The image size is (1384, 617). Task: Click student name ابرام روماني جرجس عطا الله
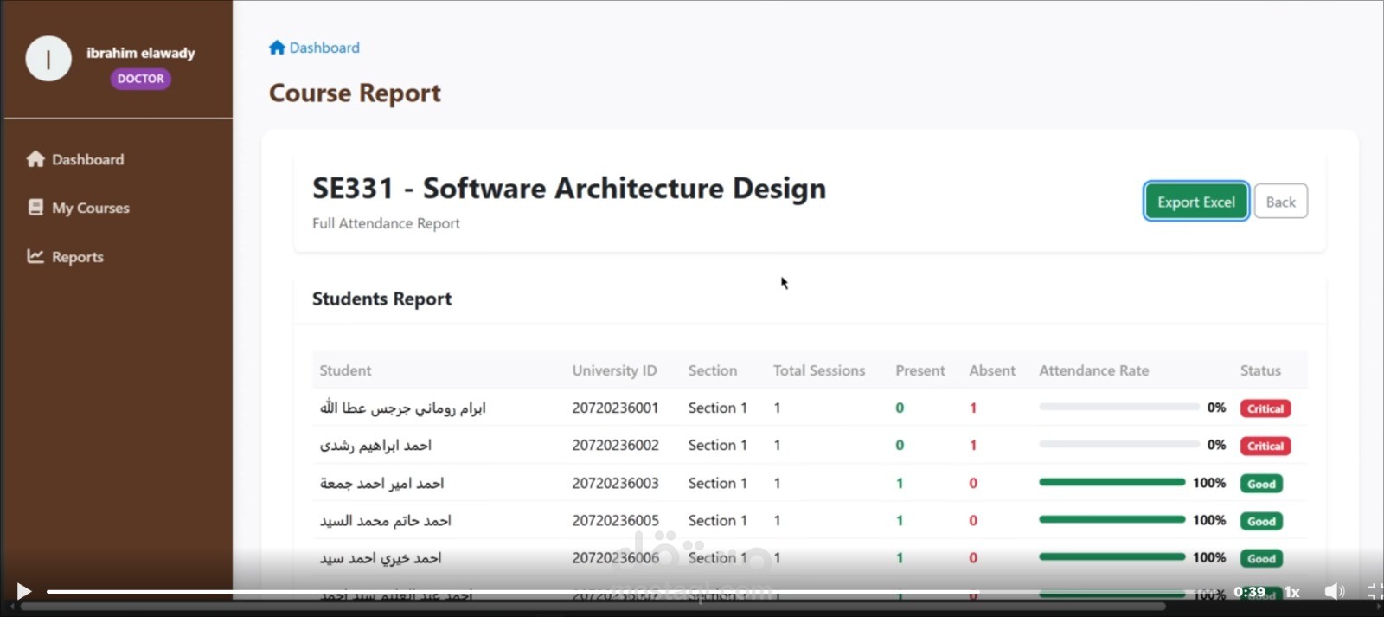point(403,408)
